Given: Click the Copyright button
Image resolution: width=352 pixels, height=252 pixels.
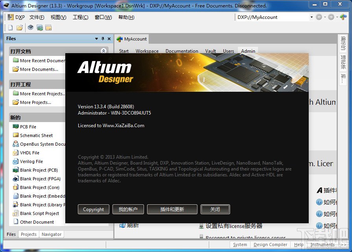Looking at the screenshot, I should 94,209.
